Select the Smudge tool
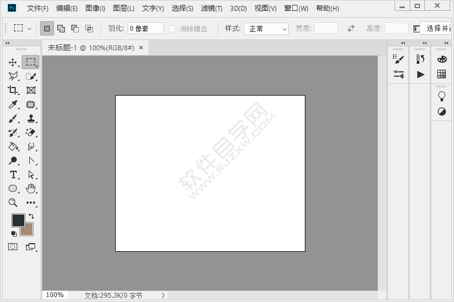 pyautogui.click(x=31, y=146)
